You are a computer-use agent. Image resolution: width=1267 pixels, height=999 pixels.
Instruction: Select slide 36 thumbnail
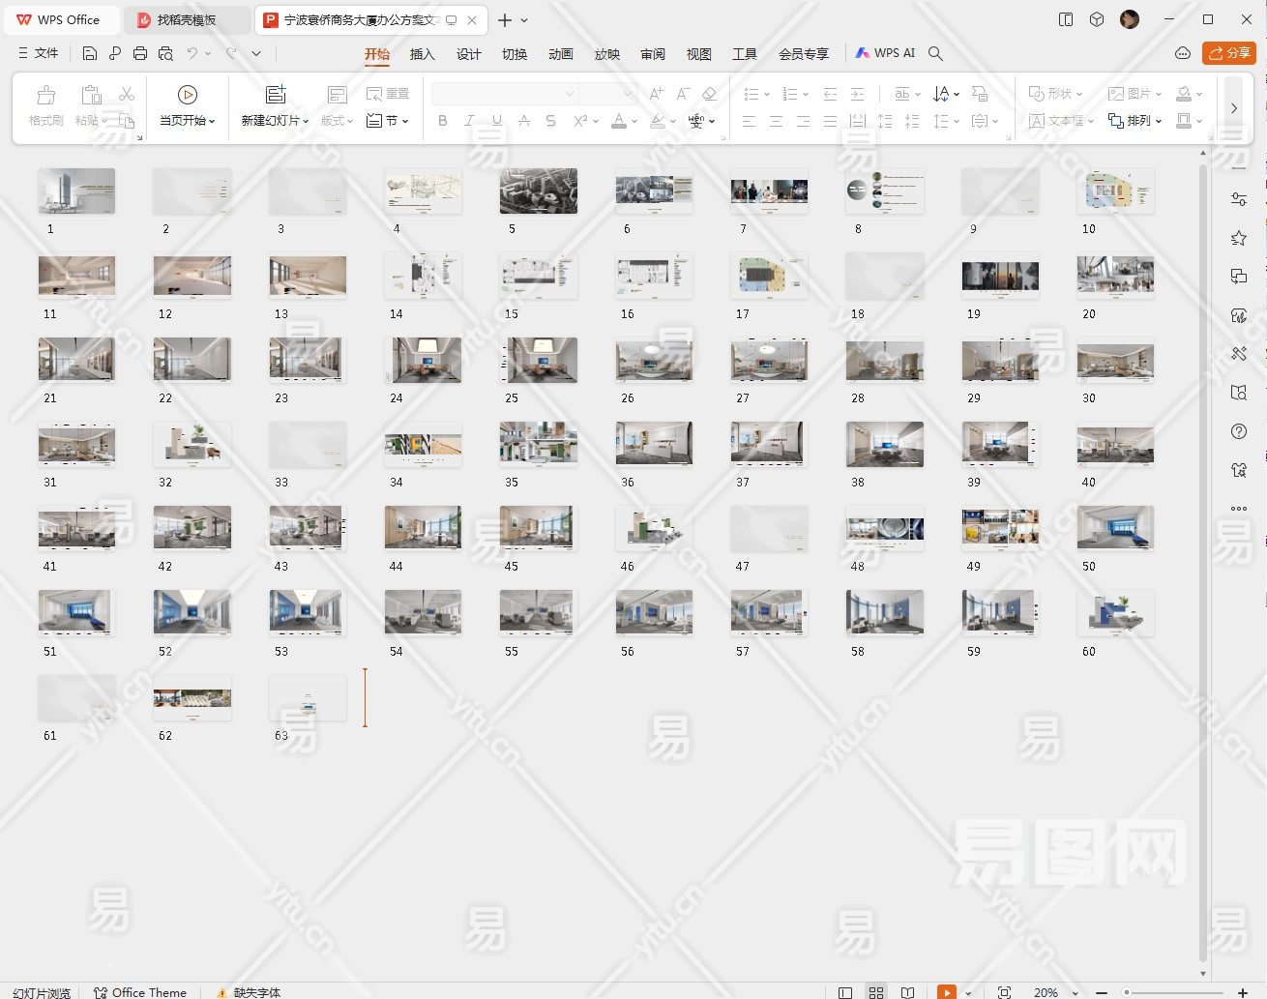click(x=654, y=444)
